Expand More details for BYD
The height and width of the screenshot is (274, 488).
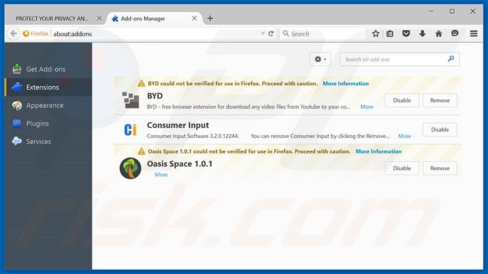367,107
